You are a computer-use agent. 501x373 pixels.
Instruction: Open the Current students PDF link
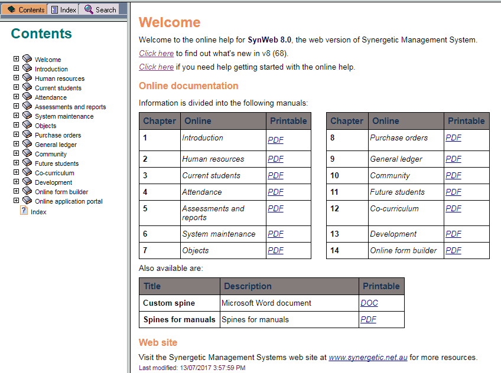[x=276, y=175]
